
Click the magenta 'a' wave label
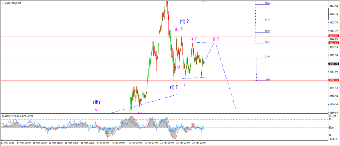tap(176, 29)
